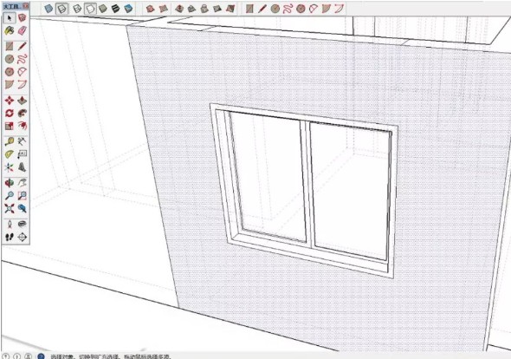The width and height of the screenshot is (511, 359).
Task: Toggle X-Ray face style in top toolbar
Action: click(49, 9)
